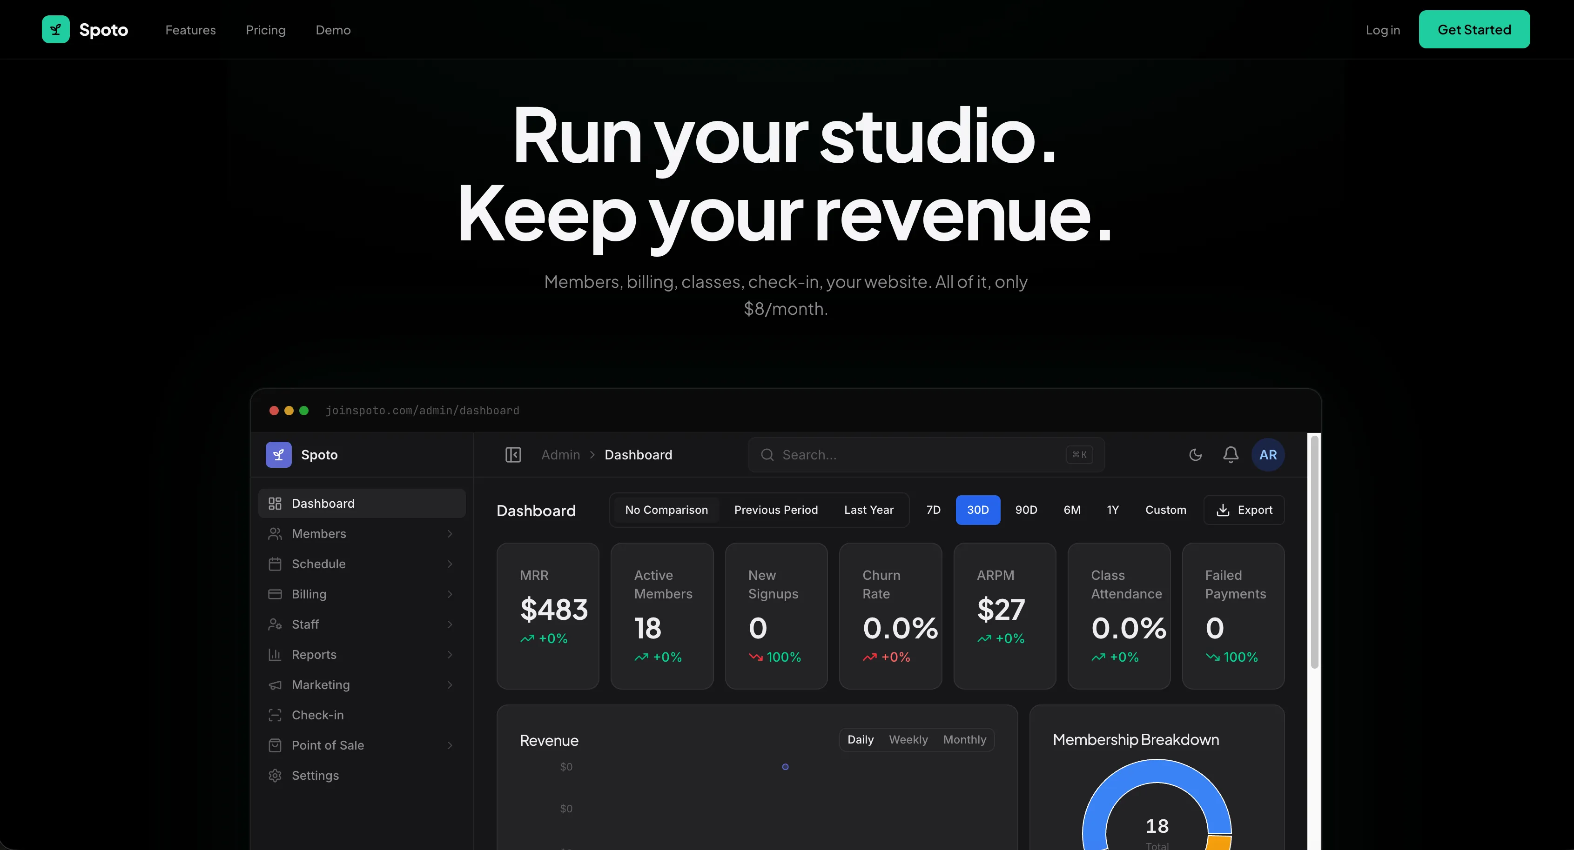Click the Reports bar chart icon
Screen dimensions: 1574x850
pyautogui.click(x=275, y=655)
